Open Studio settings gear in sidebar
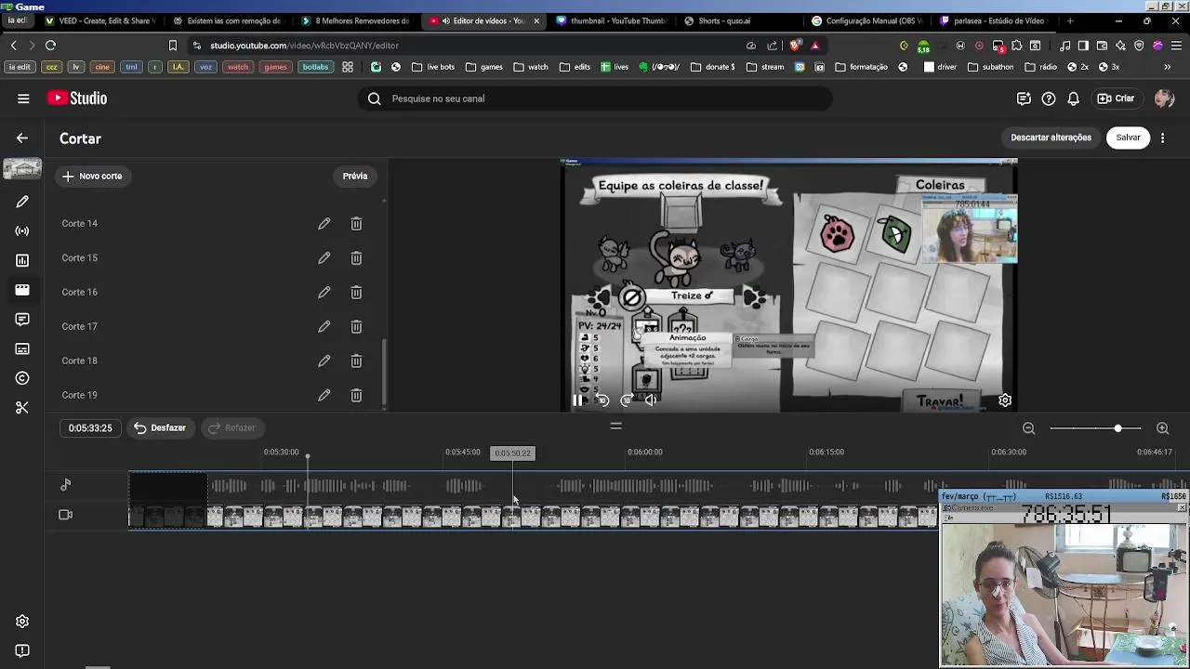1190x669 pixels. (x=22, y=622)
